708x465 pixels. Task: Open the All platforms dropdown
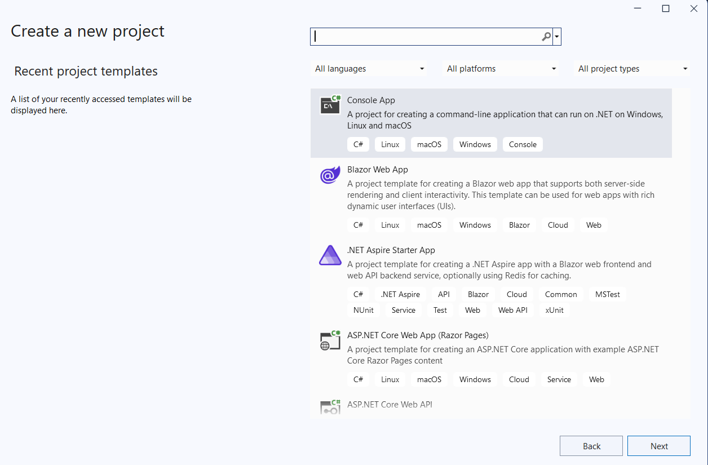pos(500,68)
